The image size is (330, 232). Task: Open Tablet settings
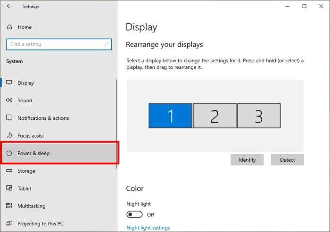(x=58, y=188)
